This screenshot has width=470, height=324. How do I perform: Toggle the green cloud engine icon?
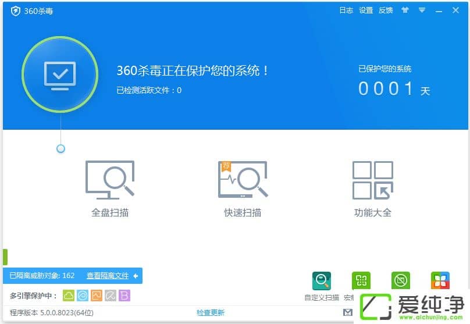(69, 295)
